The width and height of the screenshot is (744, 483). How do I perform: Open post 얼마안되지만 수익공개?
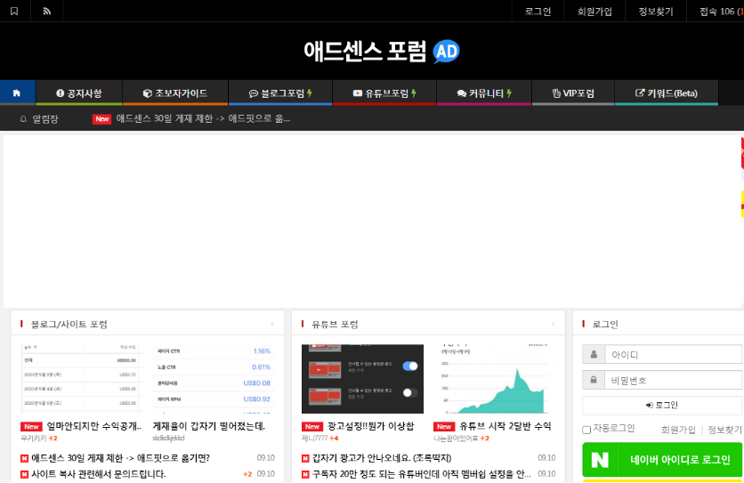94,426
